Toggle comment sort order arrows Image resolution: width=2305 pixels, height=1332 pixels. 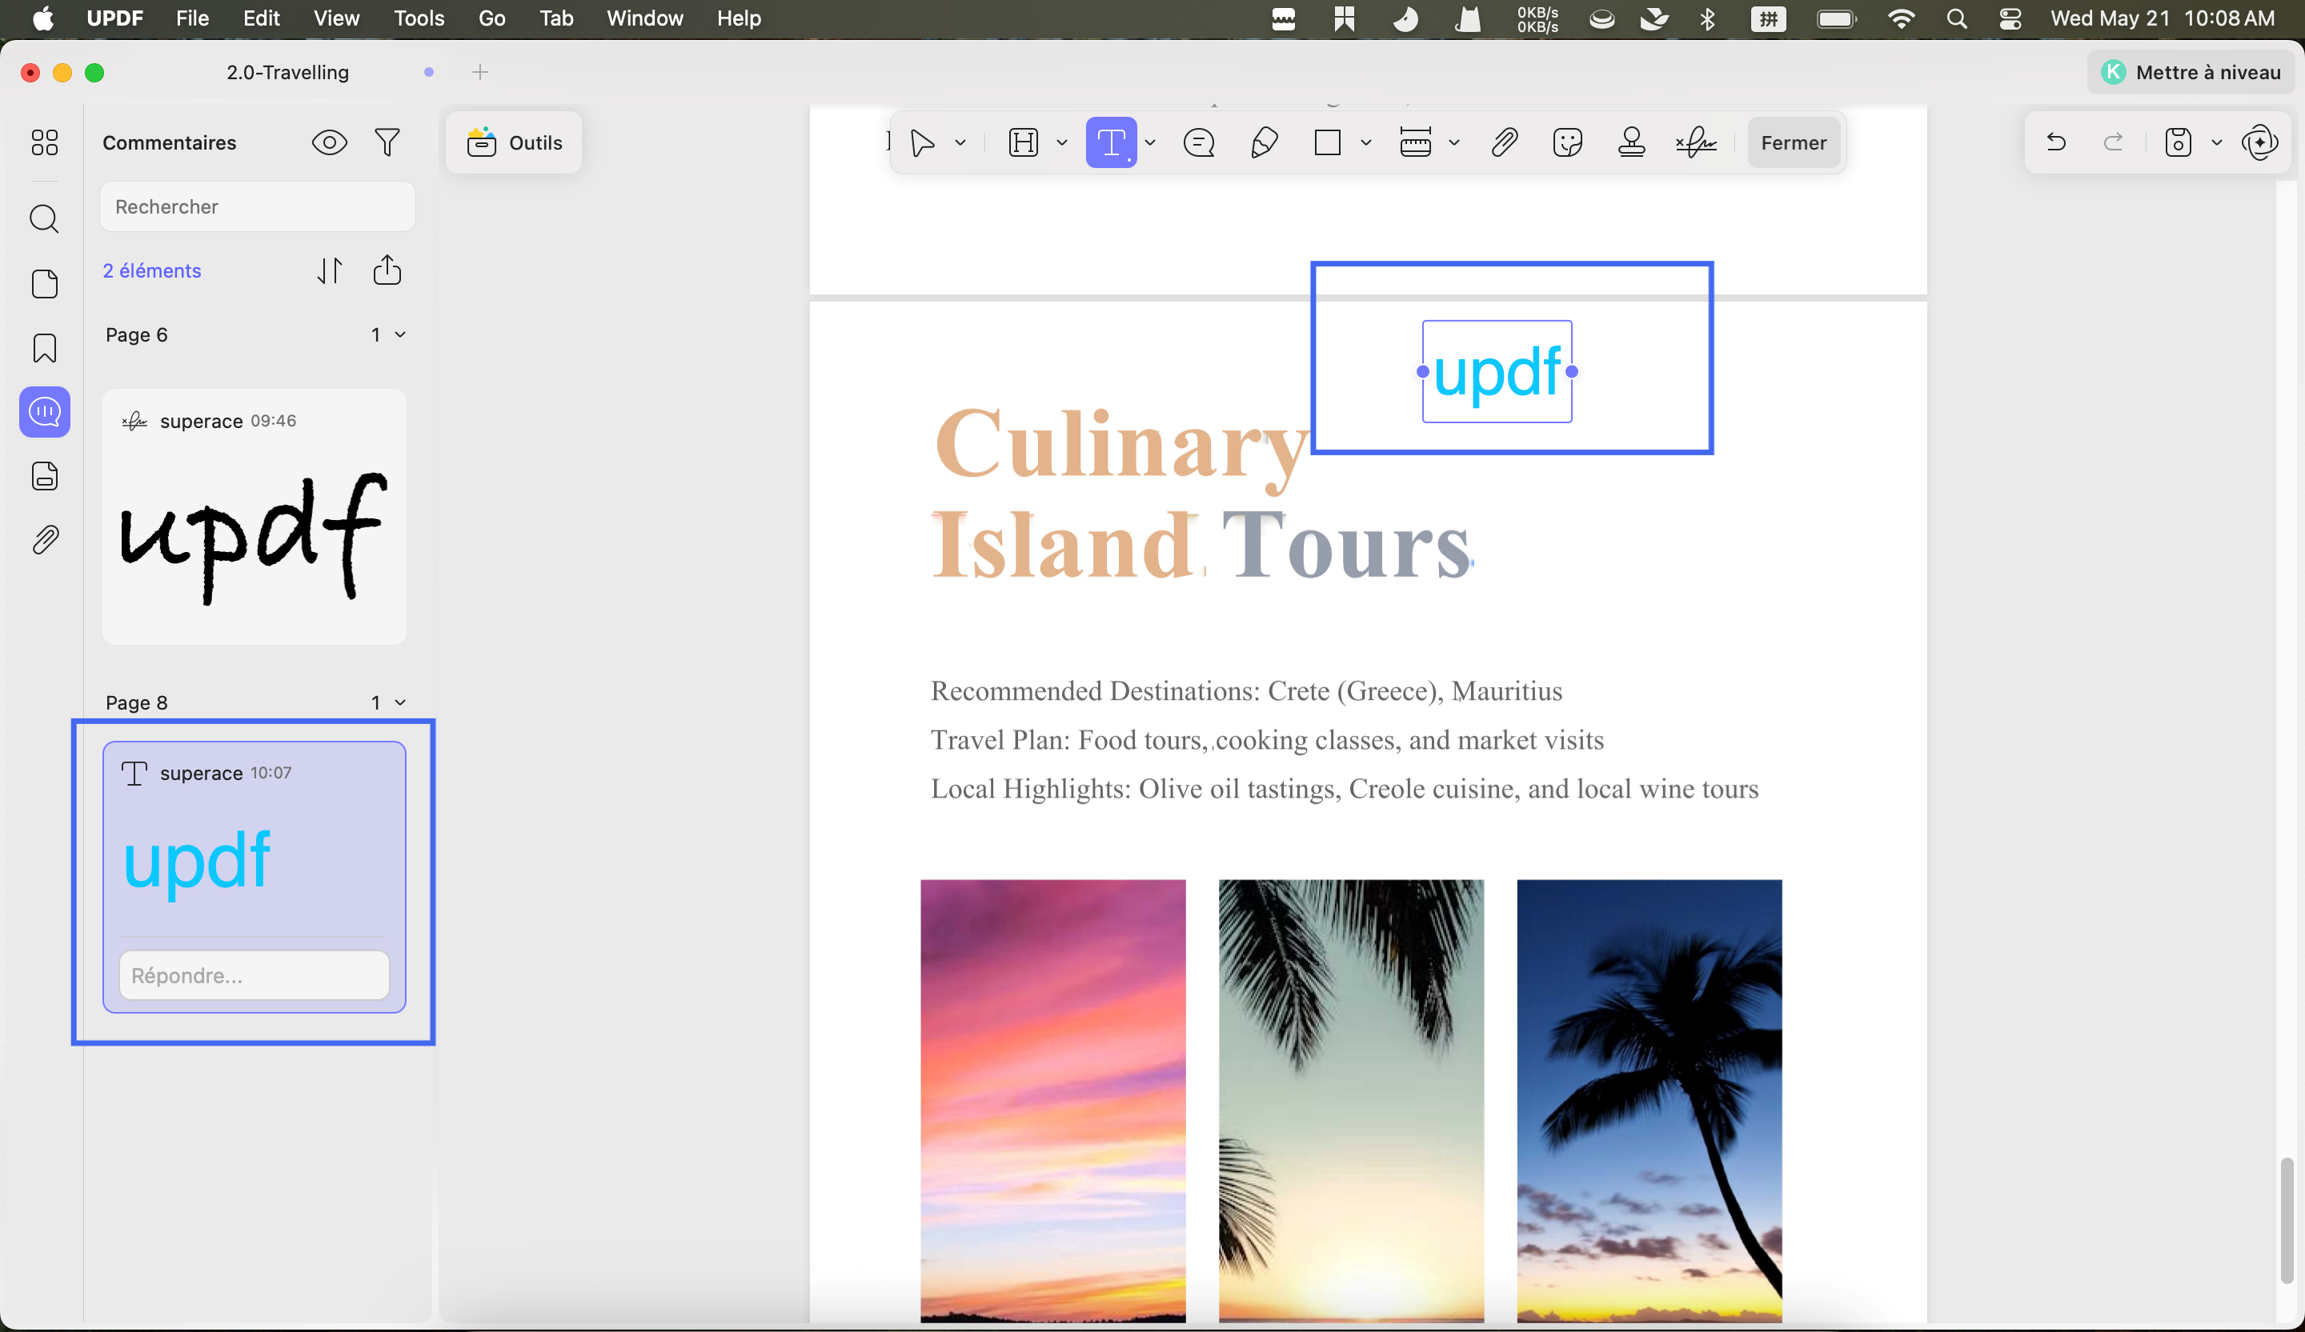[329, 270]
